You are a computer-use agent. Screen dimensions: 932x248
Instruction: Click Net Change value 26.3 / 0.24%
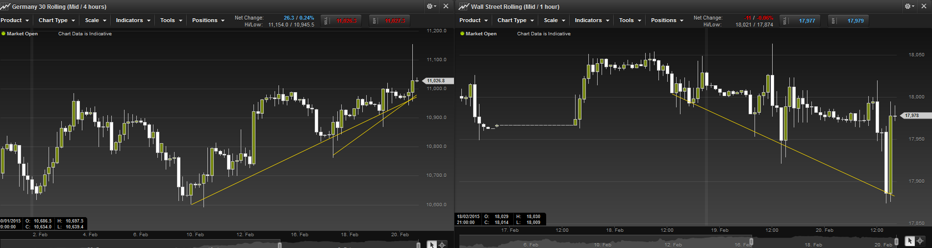tap(299, 18)
